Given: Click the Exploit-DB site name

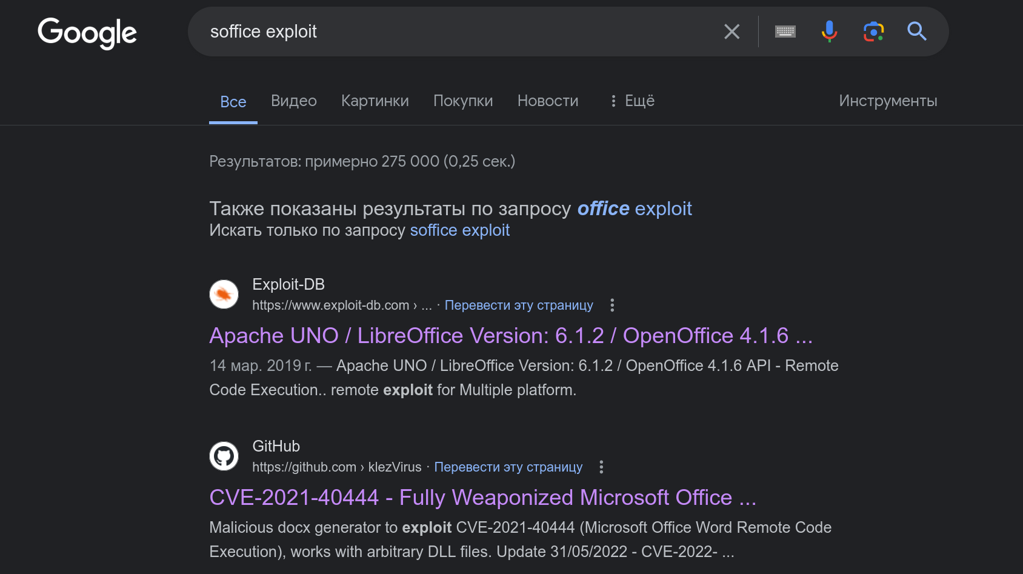Looking at the screenshot, I should (x=288, y=284).
